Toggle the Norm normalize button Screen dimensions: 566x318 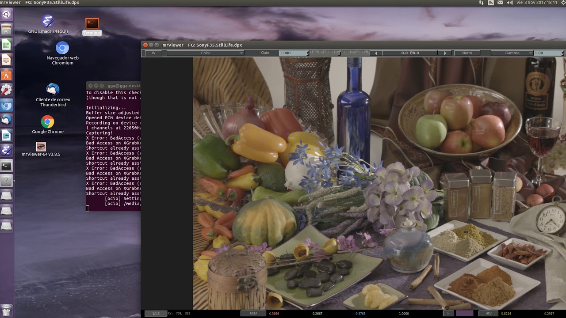(x=467, y=53)
